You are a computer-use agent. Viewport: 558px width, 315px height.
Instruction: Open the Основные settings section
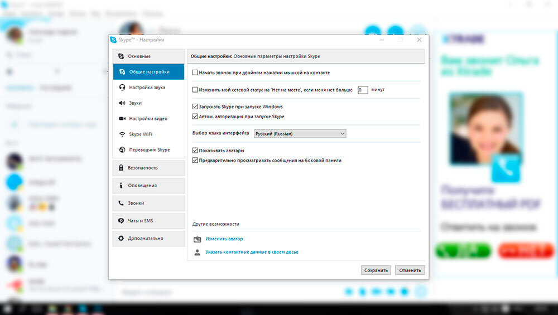[149, 56]
